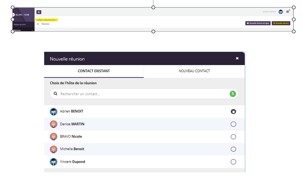Open Tableau de bord in the sidebar
Screen dimensions: 302x180
(19, 24)
